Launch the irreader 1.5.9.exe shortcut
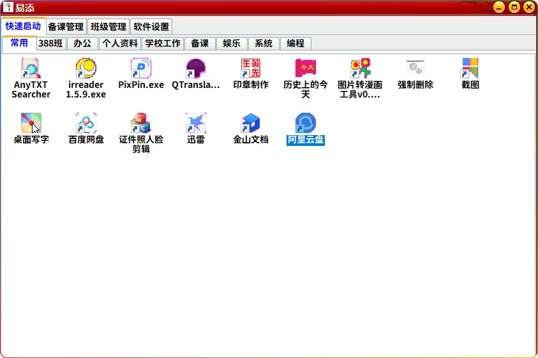This screenshot has height=358, width=538. coord(86,68)
